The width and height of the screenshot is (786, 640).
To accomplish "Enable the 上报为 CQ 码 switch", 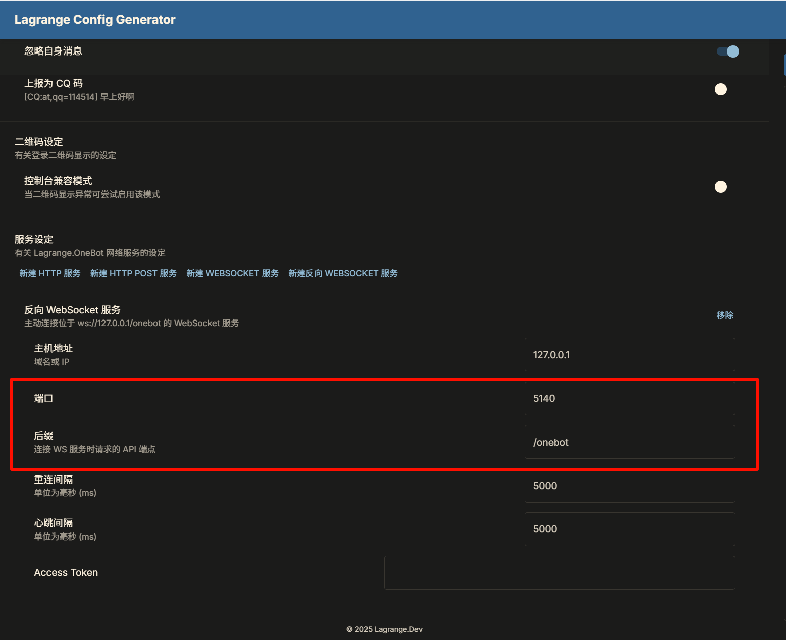I will point(721,89).
